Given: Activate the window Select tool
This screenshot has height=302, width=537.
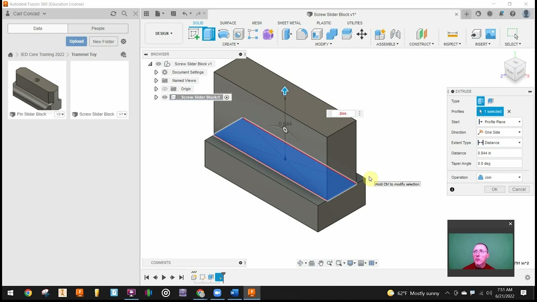Looking at the screenshot, I should [513, 34].
